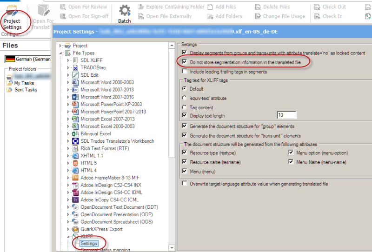Select OpenDocument Text Document (ODT) entry
The image size is (372, 252).
[119, 207]
